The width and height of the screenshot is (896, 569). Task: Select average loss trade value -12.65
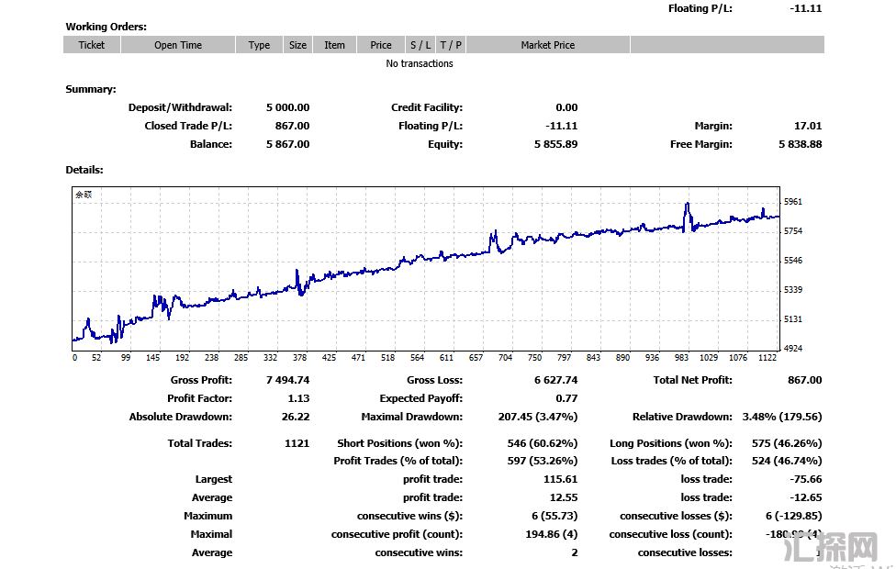click(x=806, y=497)
